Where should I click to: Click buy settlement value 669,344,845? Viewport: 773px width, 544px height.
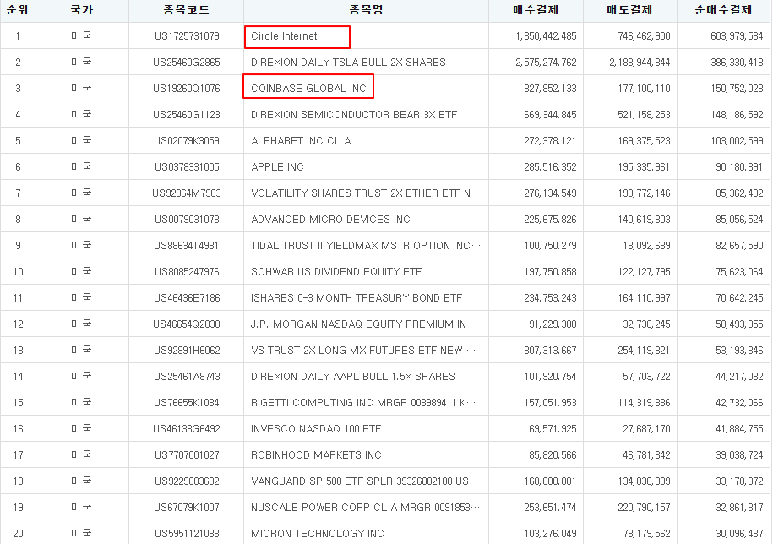550,114
